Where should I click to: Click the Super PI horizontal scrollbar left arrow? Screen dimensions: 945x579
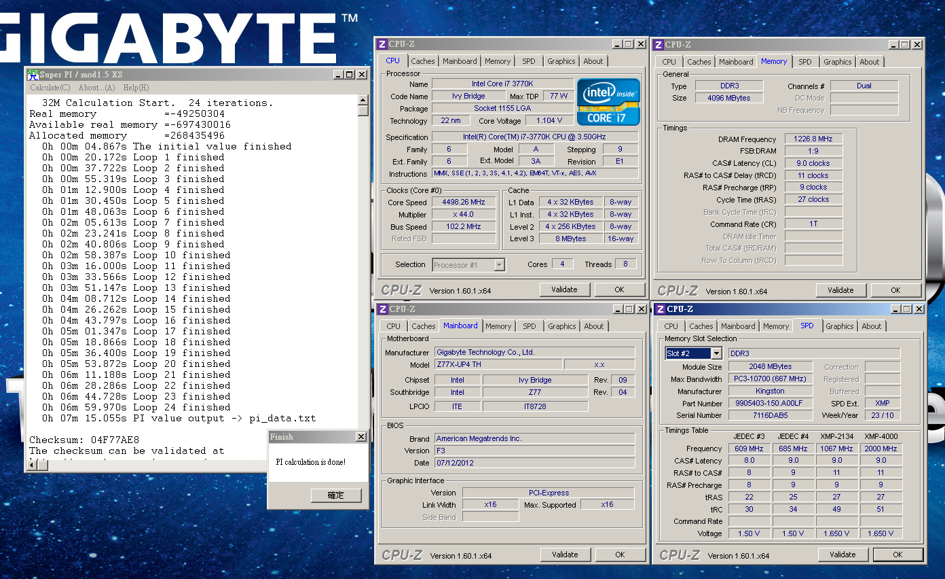tap(31, 465)
